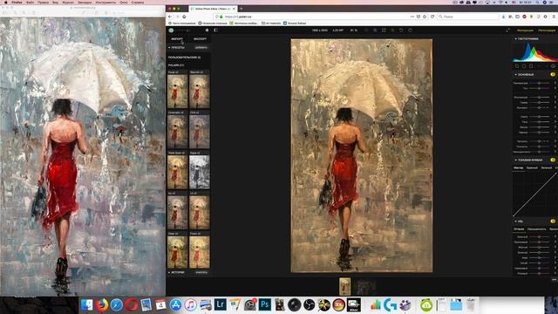
Task: Open iTunes from the Dock
Action: (x=190, y=305)
